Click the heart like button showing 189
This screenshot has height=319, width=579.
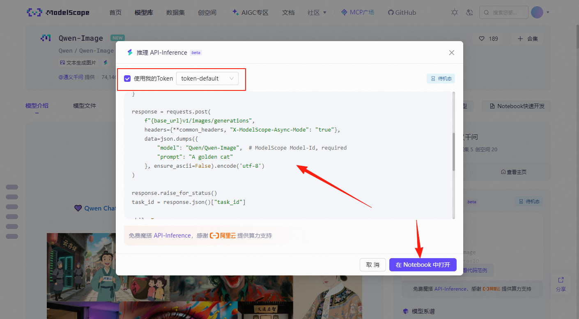[489, 39]
